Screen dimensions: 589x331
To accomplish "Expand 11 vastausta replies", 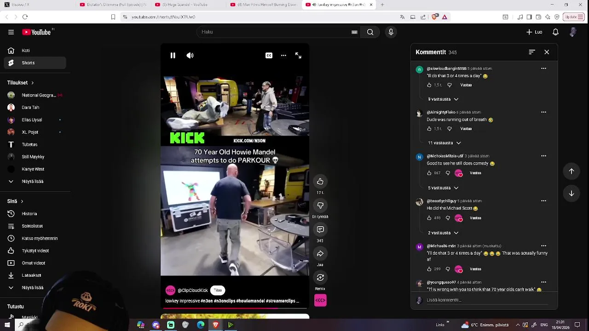I will point(444,143).
